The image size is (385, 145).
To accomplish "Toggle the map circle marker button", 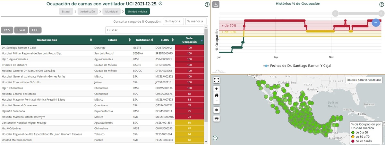I will click(217, 110).
